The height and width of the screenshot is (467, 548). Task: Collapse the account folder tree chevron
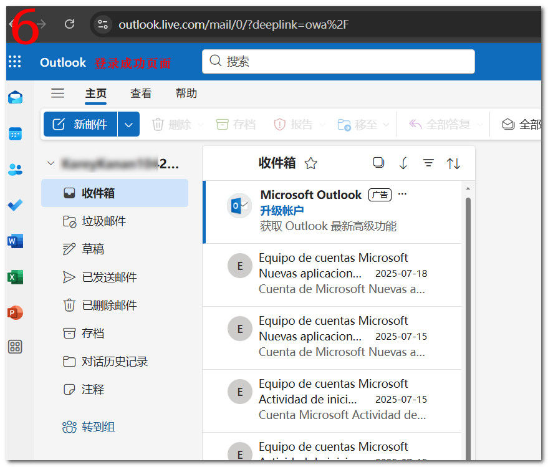51,163
